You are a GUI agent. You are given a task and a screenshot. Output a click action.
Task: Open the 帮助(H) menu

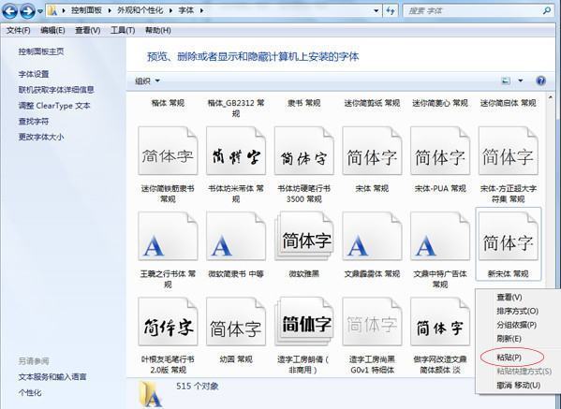click(157, 30)
